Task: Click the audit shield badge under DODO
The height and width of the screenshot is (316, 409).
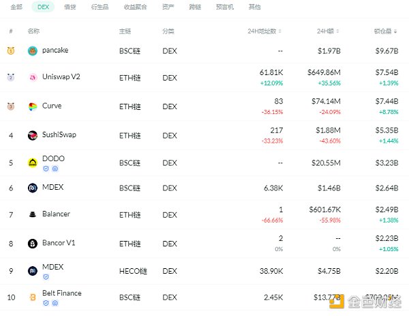Action: 46,169
